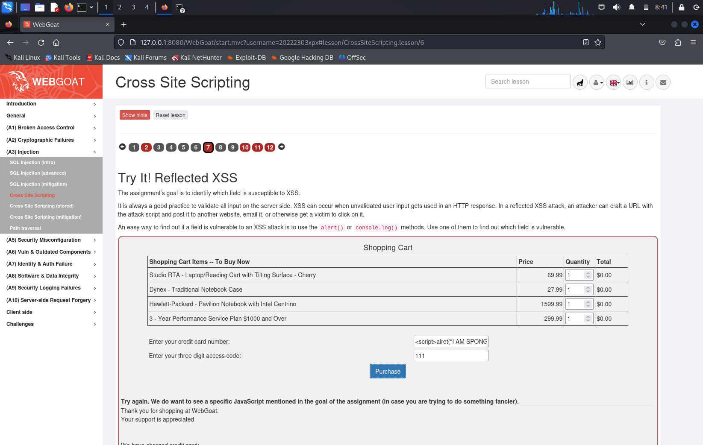The width and height of the screenshot is (703, 445).
Task: Expand the Introduction menu section
Action: 51,104
